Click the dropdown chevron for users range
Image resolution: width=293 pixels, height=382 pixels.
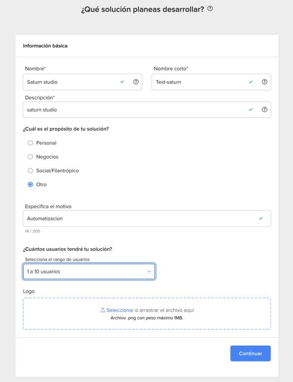pos(149,272)
